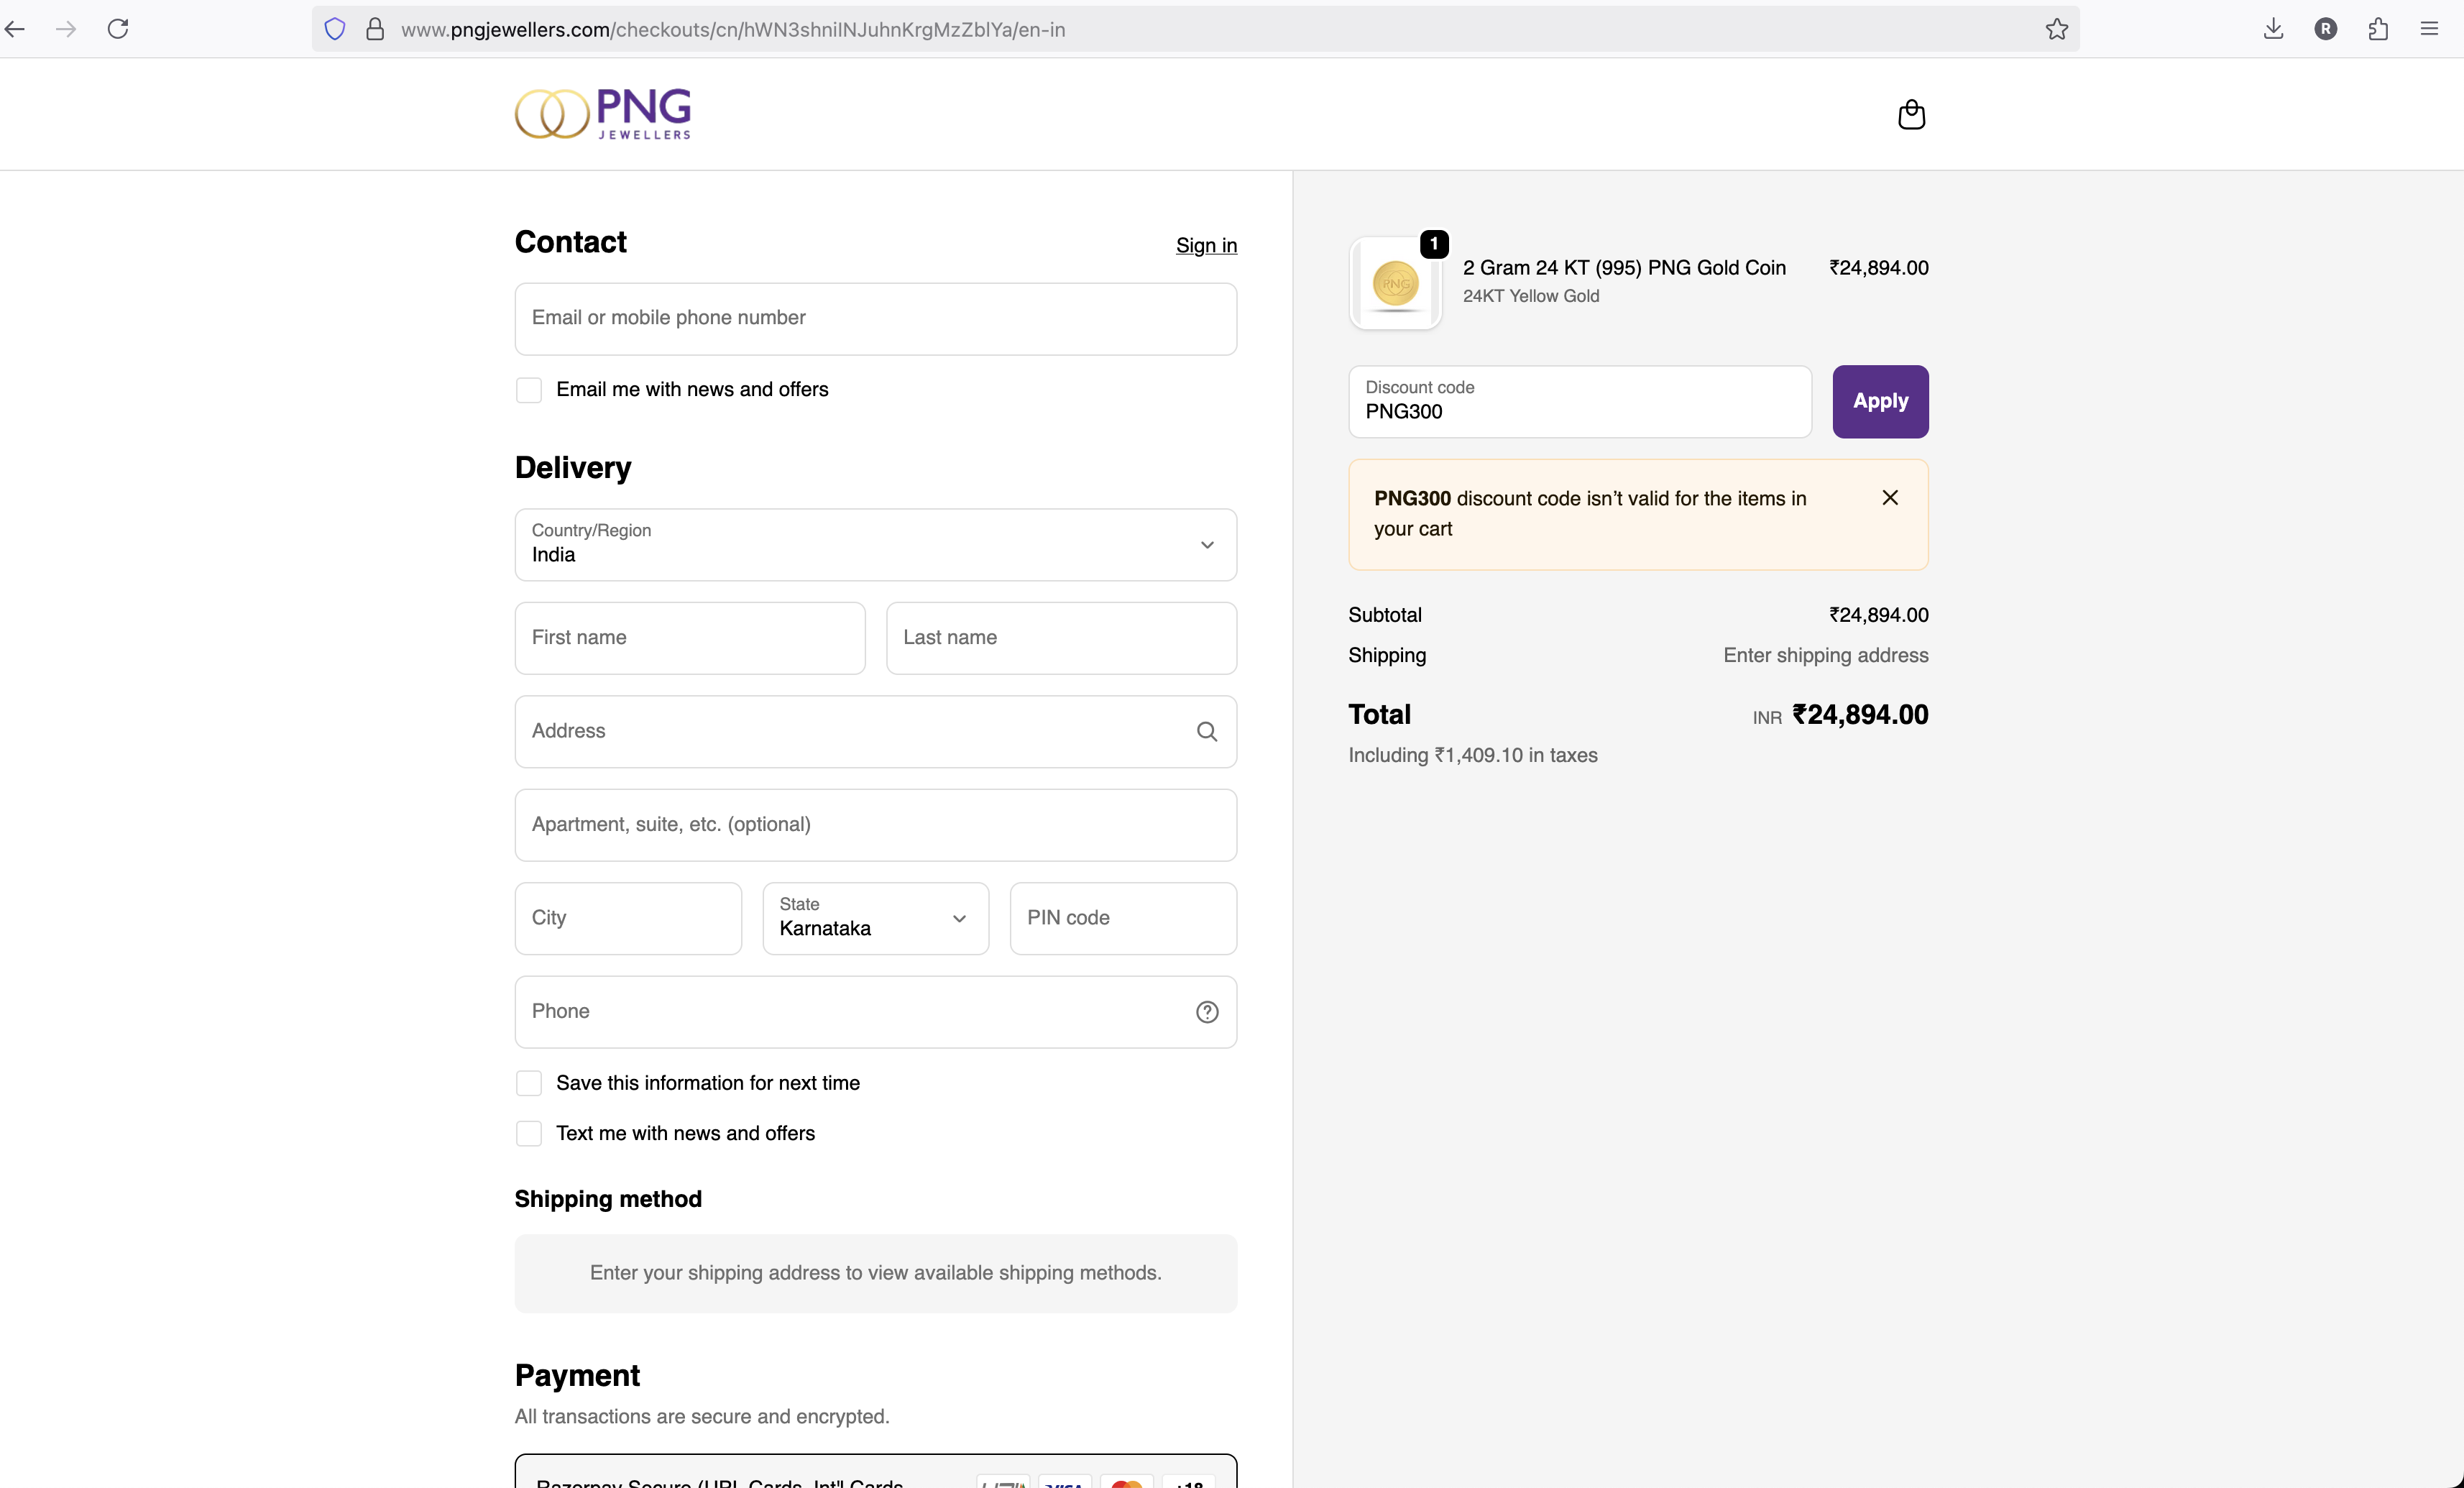Click the PIN code input field
The image size is (2464, 1488).
click(1122, 917)
